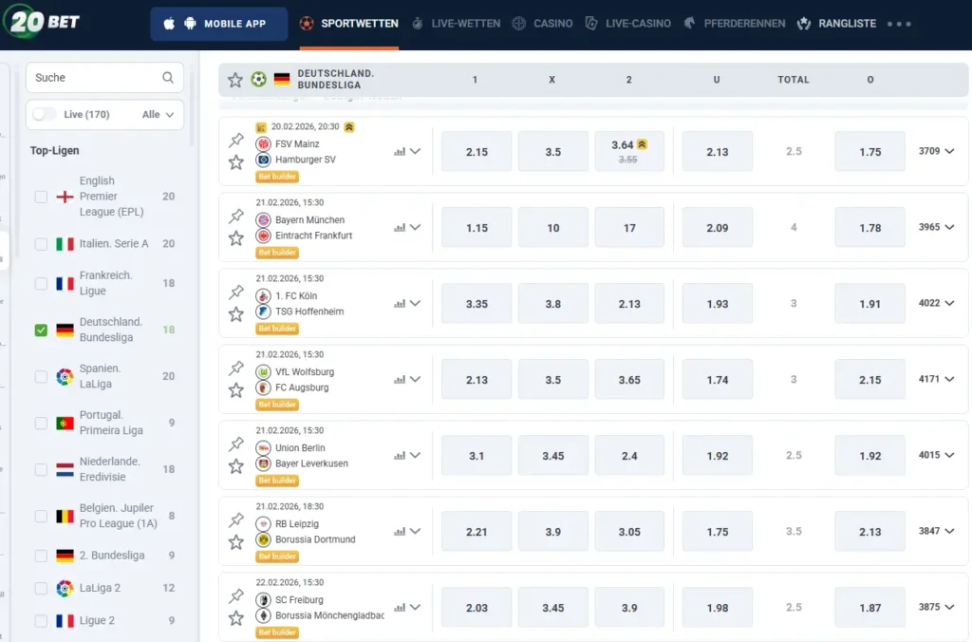The image size is (972, 642).
Task: Open statistics icon for Union Berlin match
Action: pos(400,455)
